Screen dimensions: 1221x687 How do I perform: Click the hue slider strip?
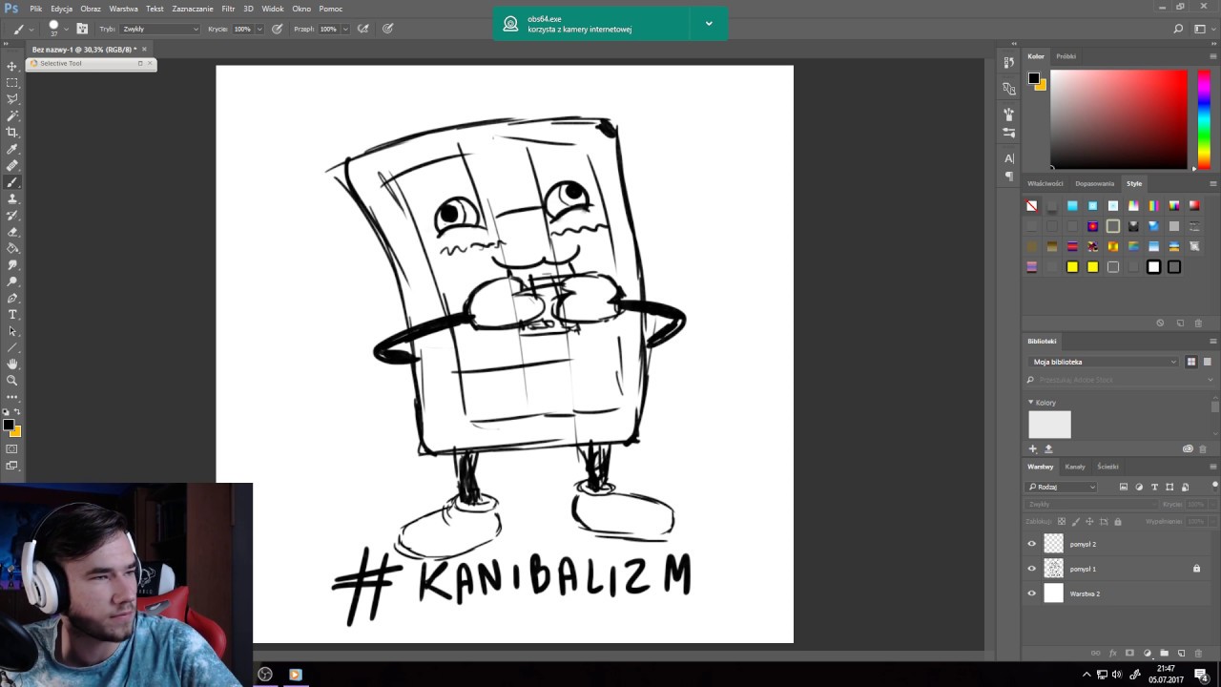click(1204, 119)
